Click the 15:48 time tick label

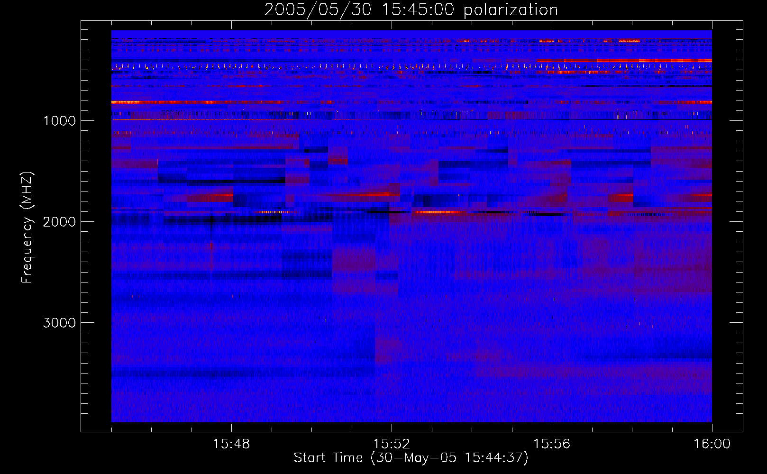231,444
